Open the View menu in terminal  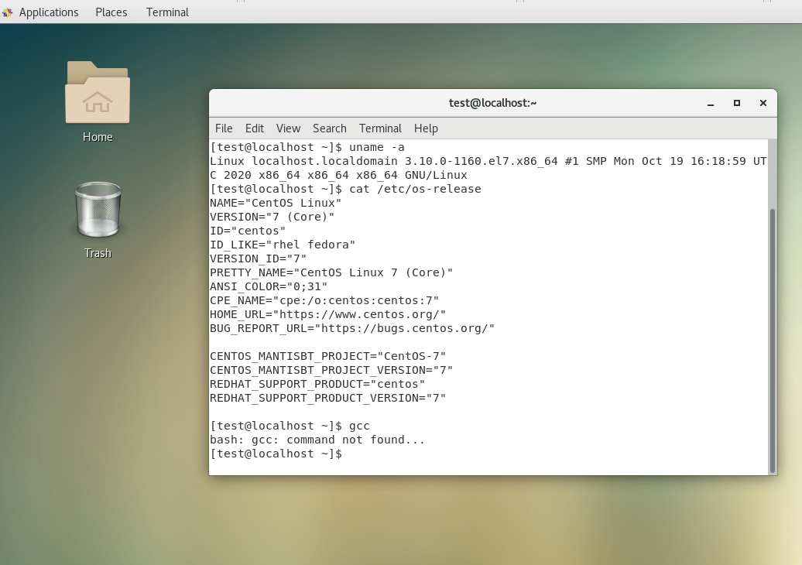click(288, 128)
